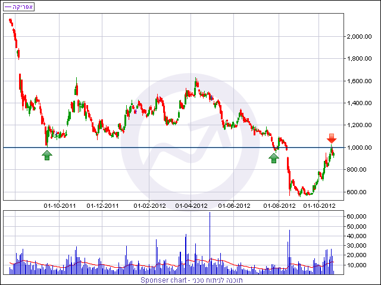The width and height of the screenshot is (381, 285).
Task: Click the 40,000 volume axis label
Action: (x=357, y=236)
